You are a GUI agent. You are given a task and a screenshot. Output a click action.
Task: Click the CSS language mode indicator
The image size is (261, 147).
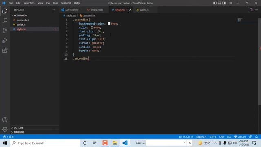(x=229, y=137)
